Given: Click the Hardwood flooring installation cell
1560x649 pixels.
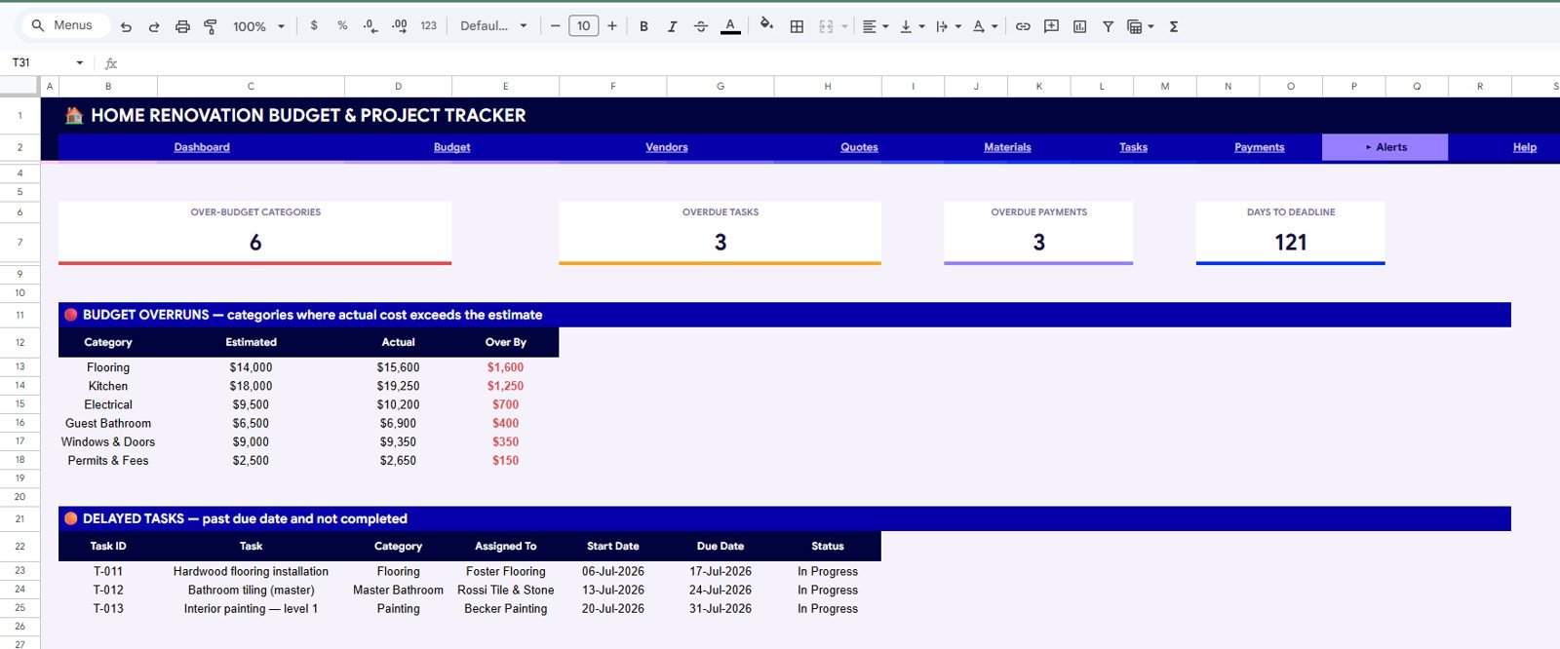Looking at the screenshot, I should pos(251,571).
